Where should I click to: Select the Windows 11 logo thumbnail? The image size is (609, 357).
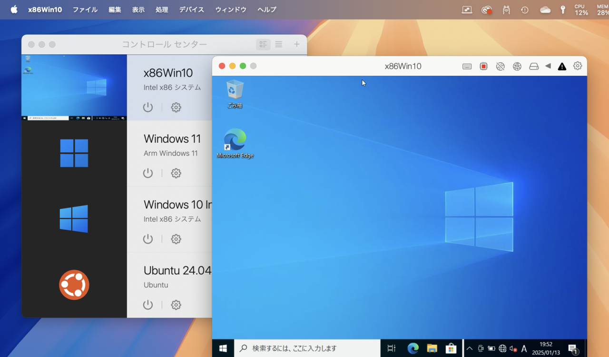[74, 153]
